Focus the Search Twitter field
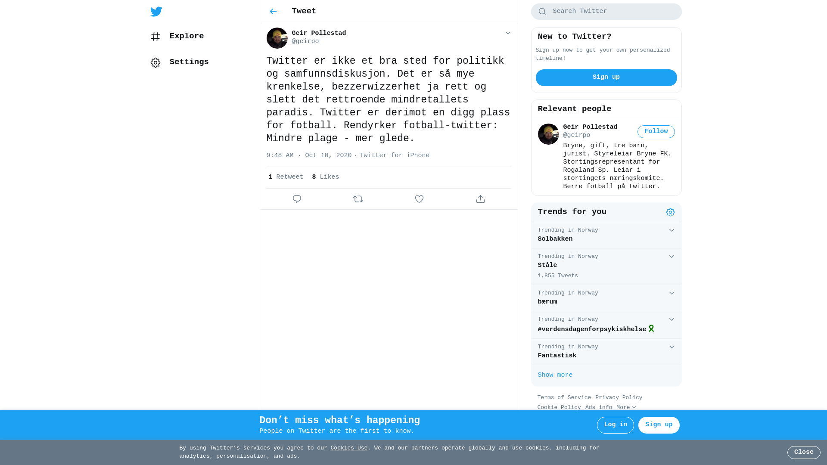The width and height of the screenshot is (827, 465). click(x=606, y=12)
